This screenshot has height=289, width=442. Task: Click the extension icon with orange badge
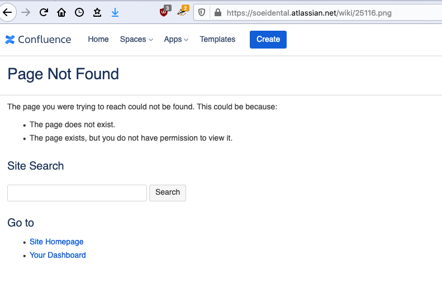pos(183,11)
